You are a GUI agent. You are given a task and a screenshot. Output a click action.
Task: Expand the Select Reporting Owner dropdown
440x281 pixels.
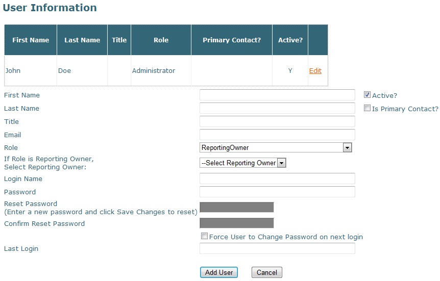[x=243, y=163]
